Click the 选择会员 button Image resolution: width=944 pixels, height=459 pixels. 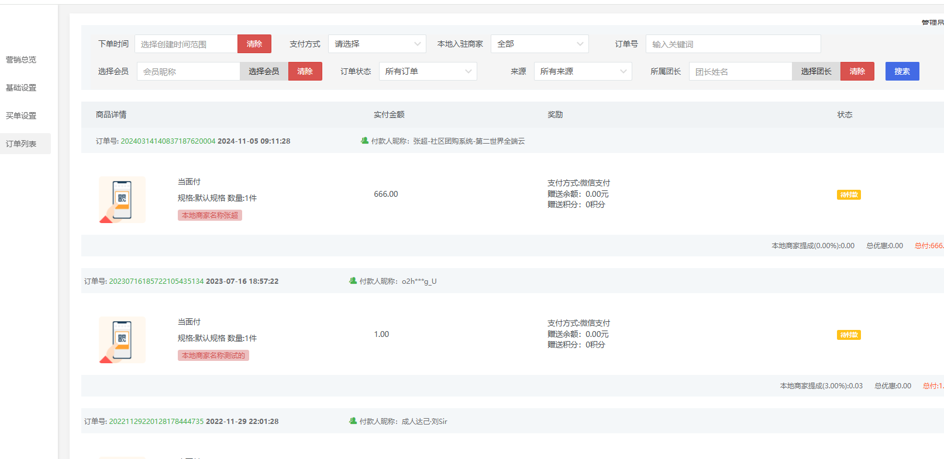click(x=264, y=72)
